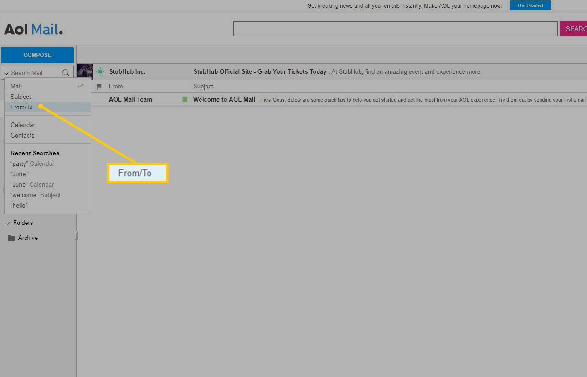
Task: Click green bookmark icon on Welcome email
Action: [x=185, y=99]
